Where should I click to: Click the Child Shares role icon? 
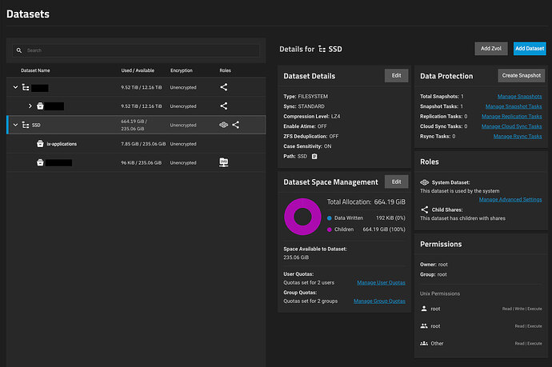point(425,209)
